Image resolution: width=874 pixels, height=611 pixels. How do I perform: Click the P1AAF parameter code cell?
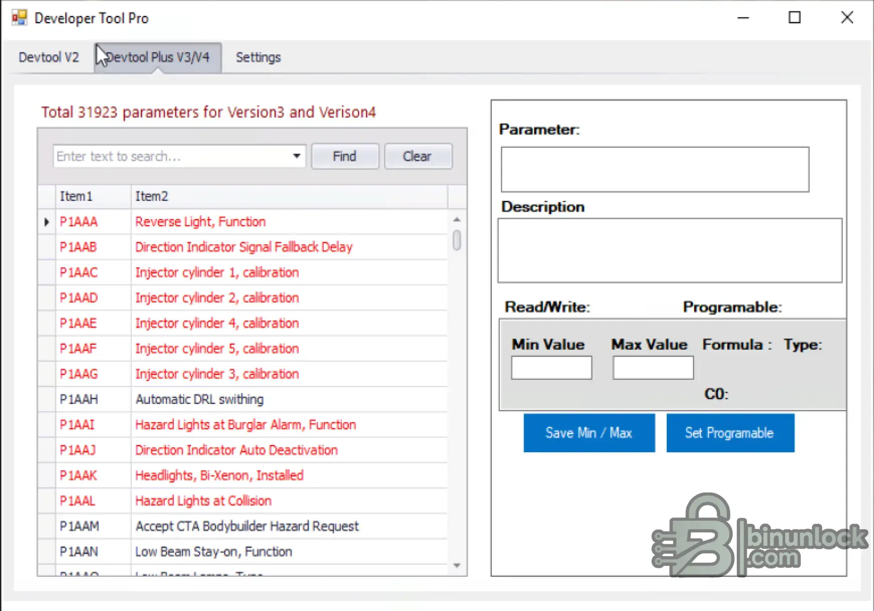[93, 349]
